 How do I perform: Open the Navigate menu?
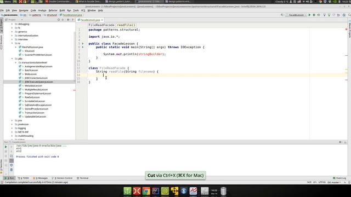tap(24, 10)
